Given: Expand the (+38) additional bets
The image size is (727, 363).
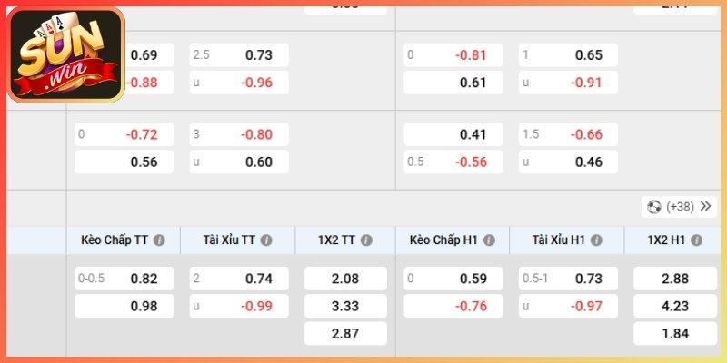Looking at the screenshot, I should [x=680, y=207].
